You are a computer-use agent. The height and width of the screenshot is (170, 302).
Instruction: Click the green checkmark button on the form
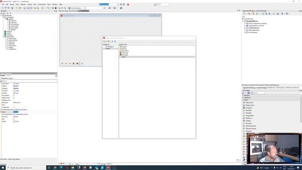[70, 63]
